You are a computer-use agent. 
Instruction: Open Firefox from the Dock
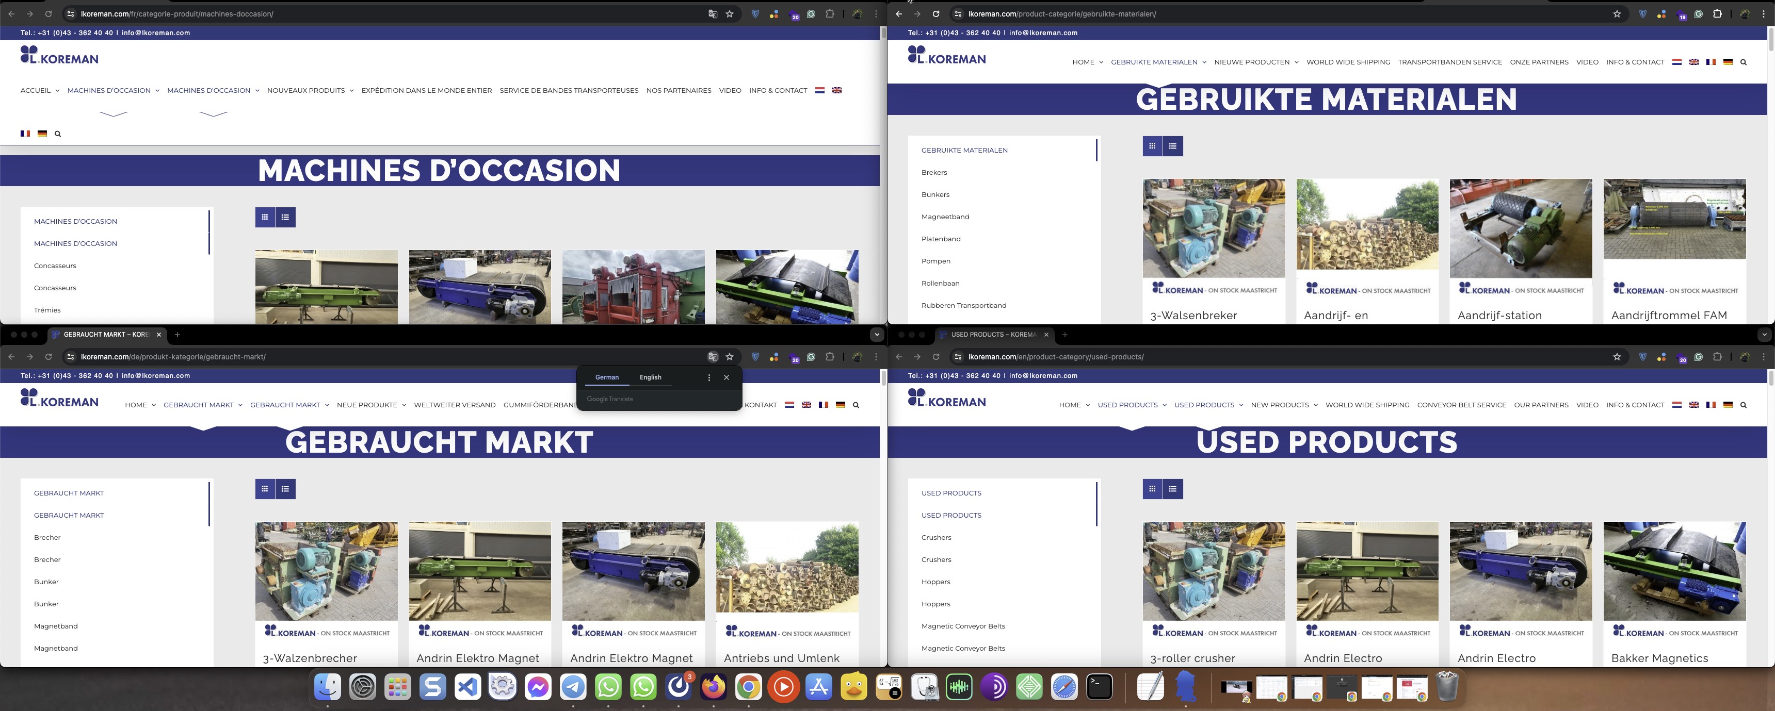[x=713, y=686]
